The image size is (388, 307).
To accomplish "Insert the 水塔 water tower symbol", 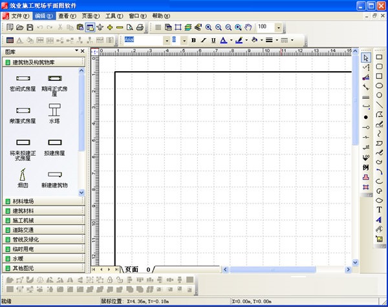I will [x=54, y=113].
